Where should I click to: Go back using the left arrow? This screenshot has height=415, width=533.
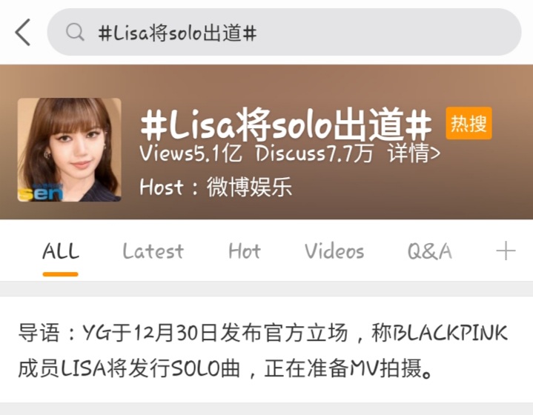tap(23, 33)
